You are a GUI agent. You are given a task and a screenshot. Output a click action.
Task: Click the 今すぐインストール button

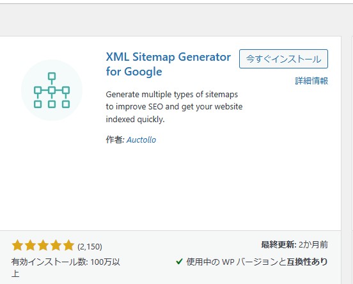click(x=283, y=59)
